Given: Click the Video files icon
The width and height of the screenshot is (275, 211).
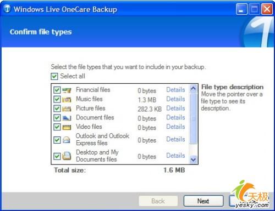Looking at the screenshot, I should [67, 127].
